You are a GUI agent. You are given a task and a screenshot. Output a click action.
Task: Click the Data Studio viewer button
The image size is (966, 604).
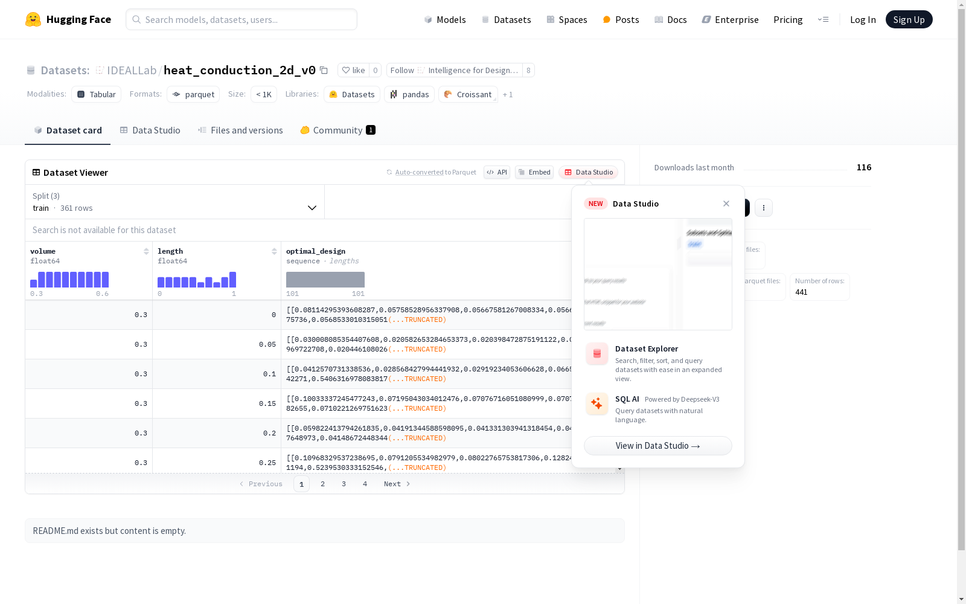tap(589, 172)
